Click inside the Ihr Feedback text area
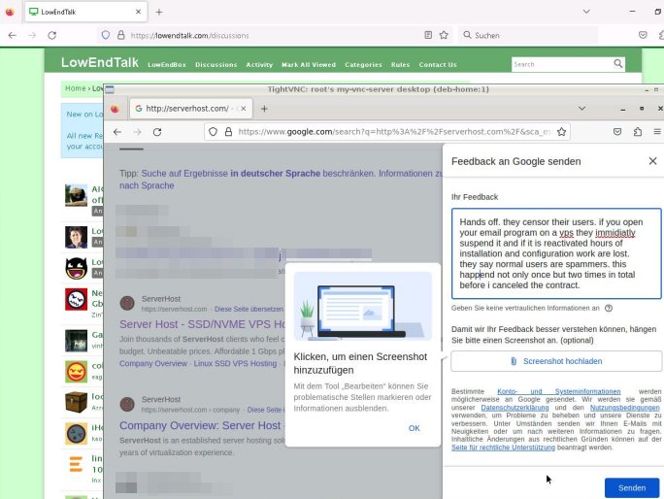The width and height of the screenshot is (664, 499). tap(555, 252)
